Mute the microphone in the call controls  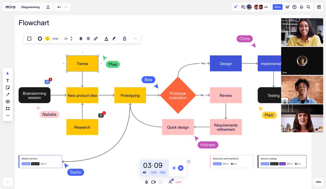click(146, 182)
